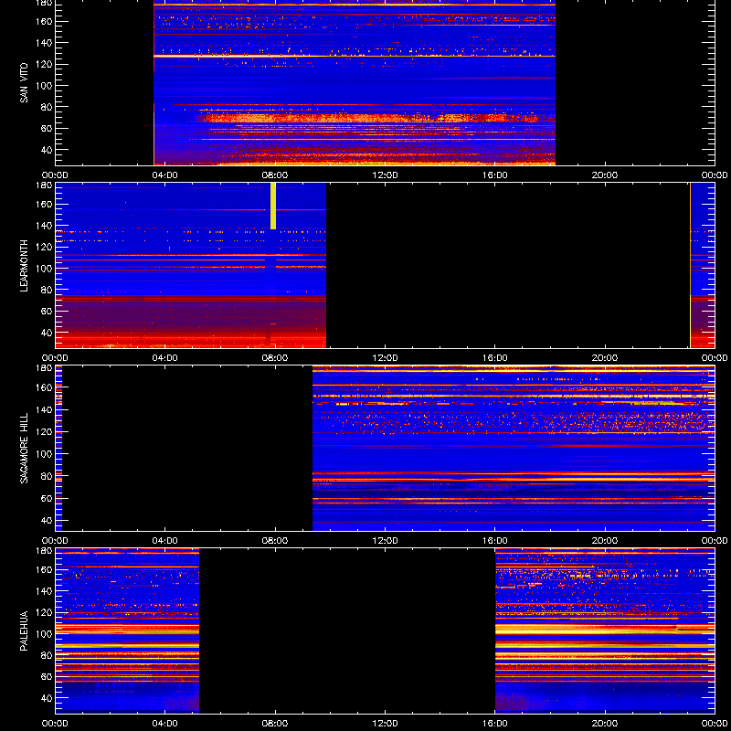Screen dimensions: 731x731
Task: Select the 12:00 label under San Vito panel
Action: point(385,175)
